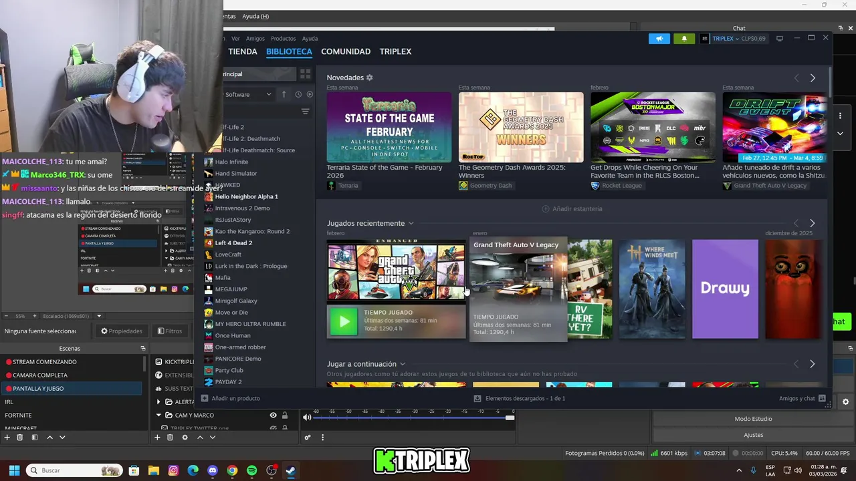Click OBS Modo Estudio button
The height and width of the screenshot is (481, 856).
[x=753, y=419]
